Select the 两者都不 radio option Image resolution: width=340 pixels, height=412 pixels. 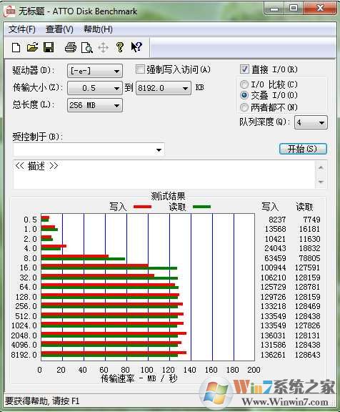pyautogui.click(x=244, y=107)
